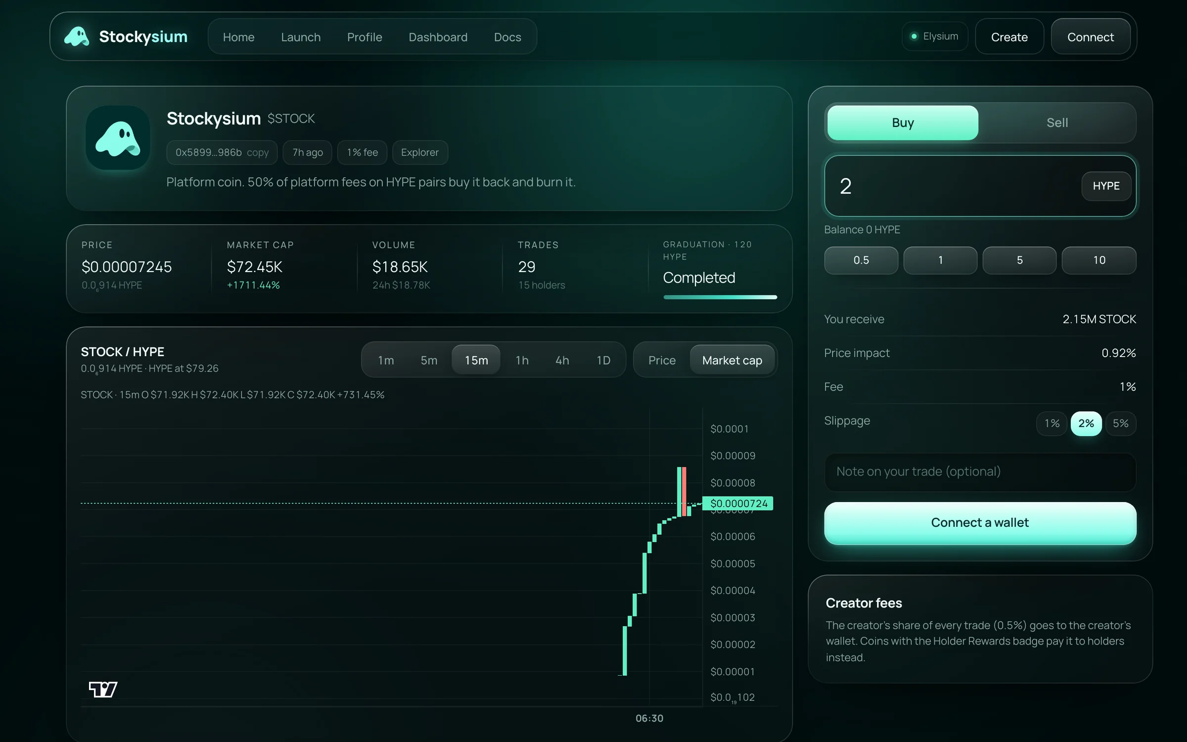This screenshot has height=742, width=1187.
Task: Click the trade note input field
Action: pyautogui.click(x=980, y=472)
